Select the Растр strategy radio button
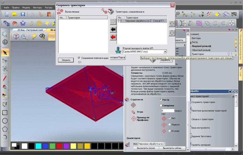Image resolution: width=243 pixels, height=155 pixels. click(161, 100)
